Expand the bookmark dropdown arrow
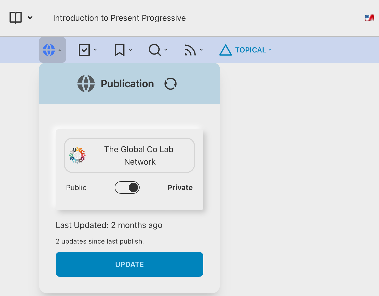 point(130,50)
